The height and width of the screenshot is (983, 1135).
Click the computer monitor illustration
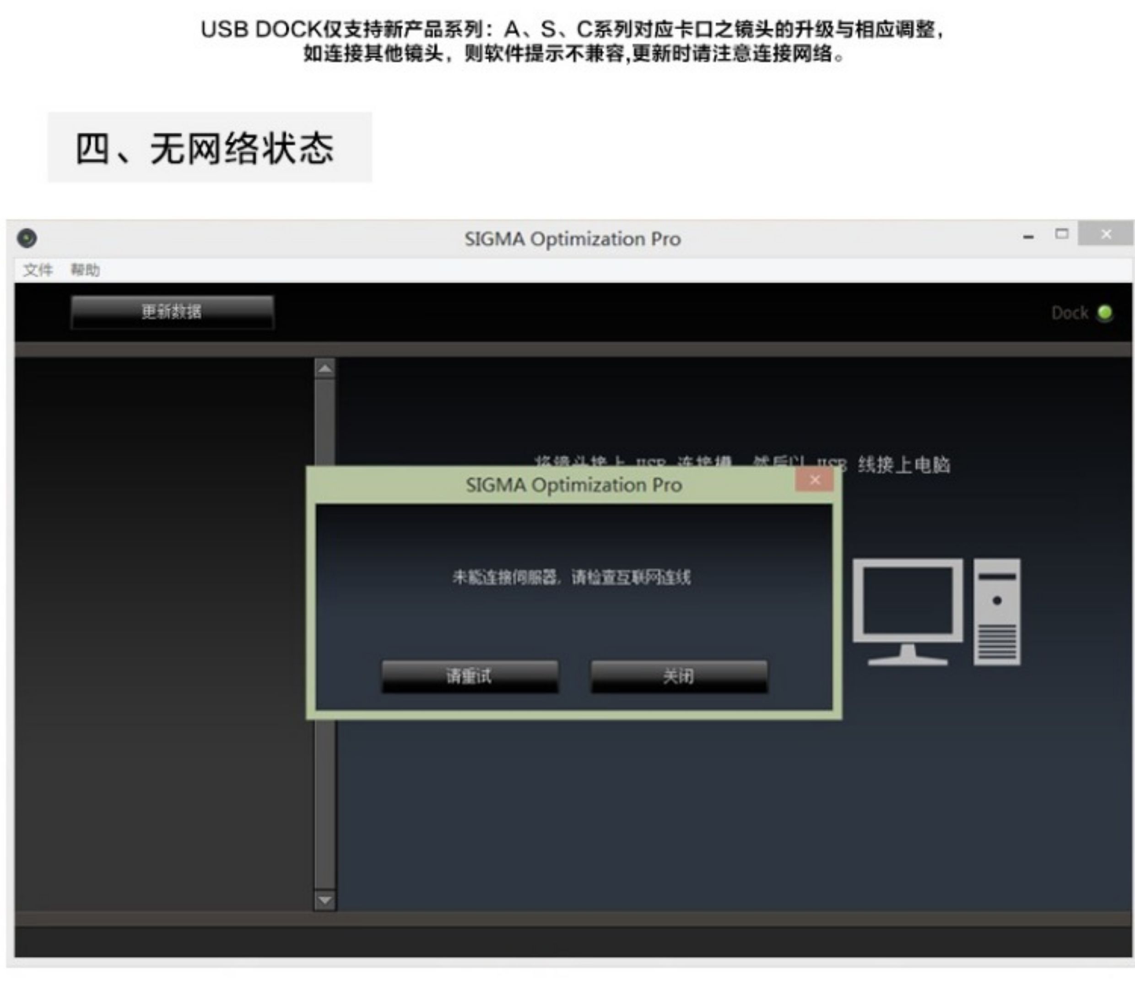click(908, 612)
